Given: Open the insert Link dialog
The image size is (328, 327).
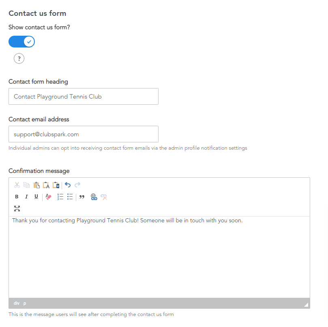Looking at the screenshot, I should click(x=94, y=197).
